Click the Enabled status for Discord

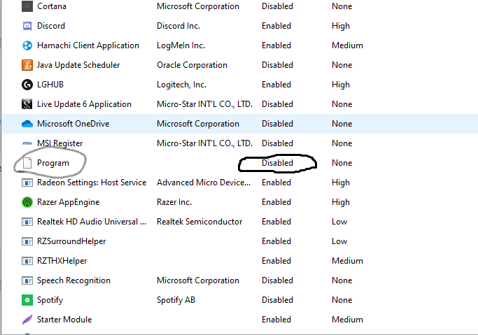tap(276, 26)
